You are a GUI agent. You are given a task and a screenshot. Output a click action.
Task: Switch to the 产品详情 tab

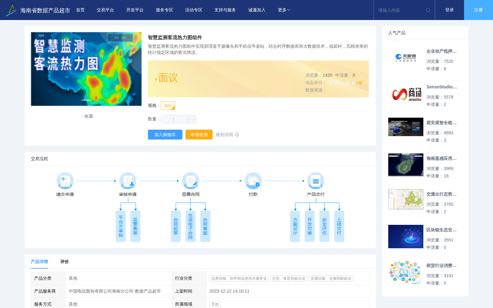39,261
